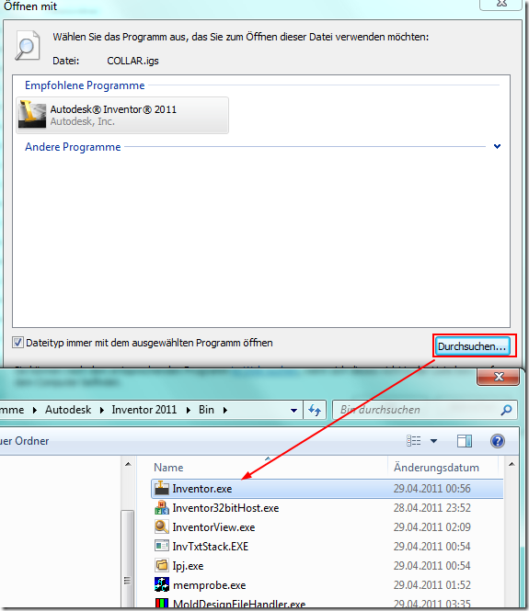Click date 29.04.2011 02:09 cell
The image size is (529, 611).
point(431,527)
